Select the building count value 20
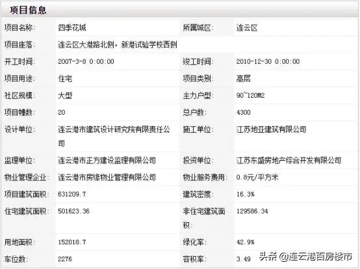This screenshot has height=269, width=360. (x=62, y=112)
